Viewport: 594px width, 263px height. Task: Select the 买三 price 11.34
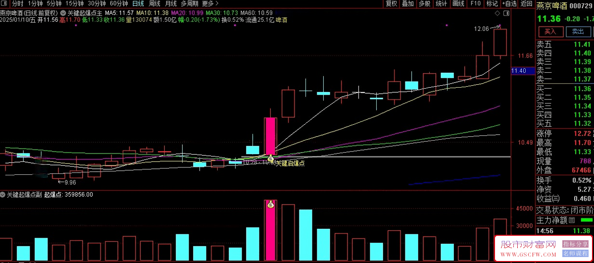coord(582,106)
